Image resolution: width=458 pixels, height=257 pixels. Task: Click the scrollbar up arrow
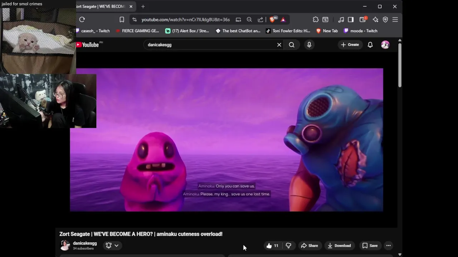point(400,40)
